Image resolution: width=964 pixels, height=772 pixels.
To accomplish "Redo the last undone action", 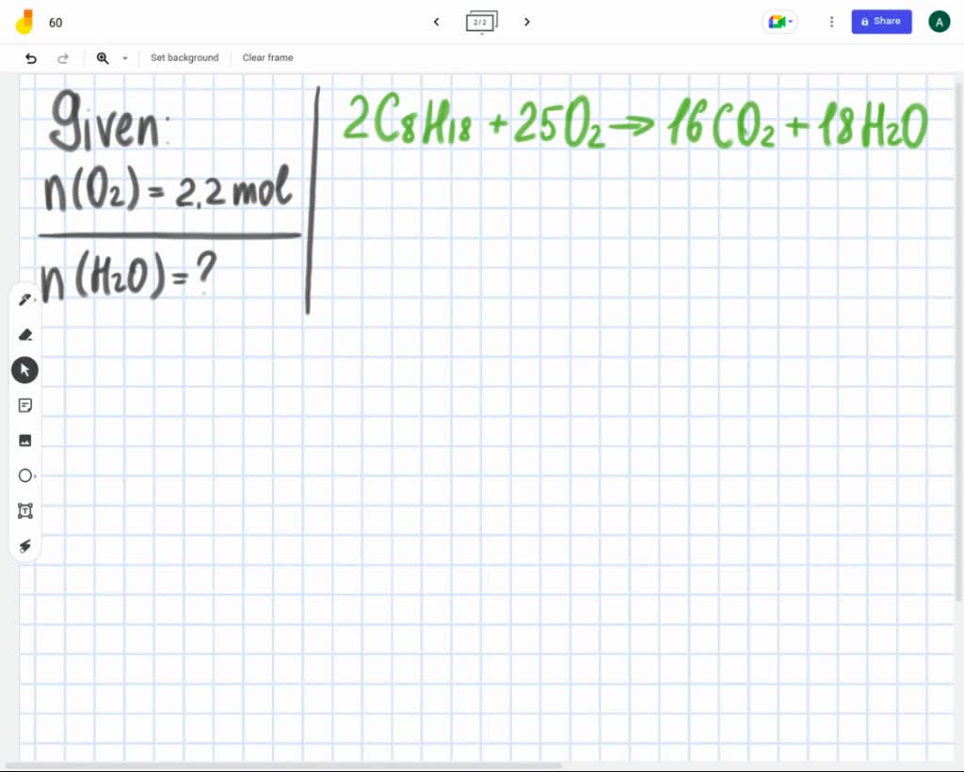I will (63, 57).
